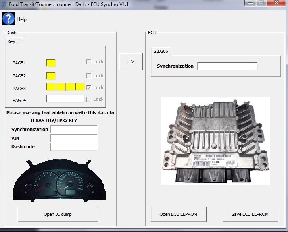Click the arrow transfer button

click(x=131, y=62)
